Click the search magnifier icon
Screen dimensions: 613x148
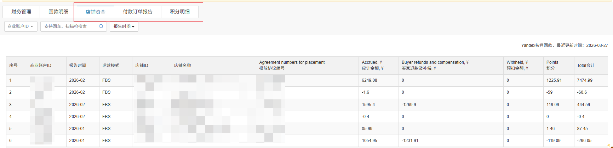tap(101, 26)
